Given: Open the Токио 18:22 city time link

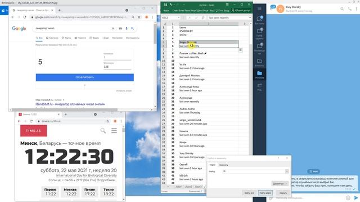Looking at the screenshot, I should coord(109,192).
